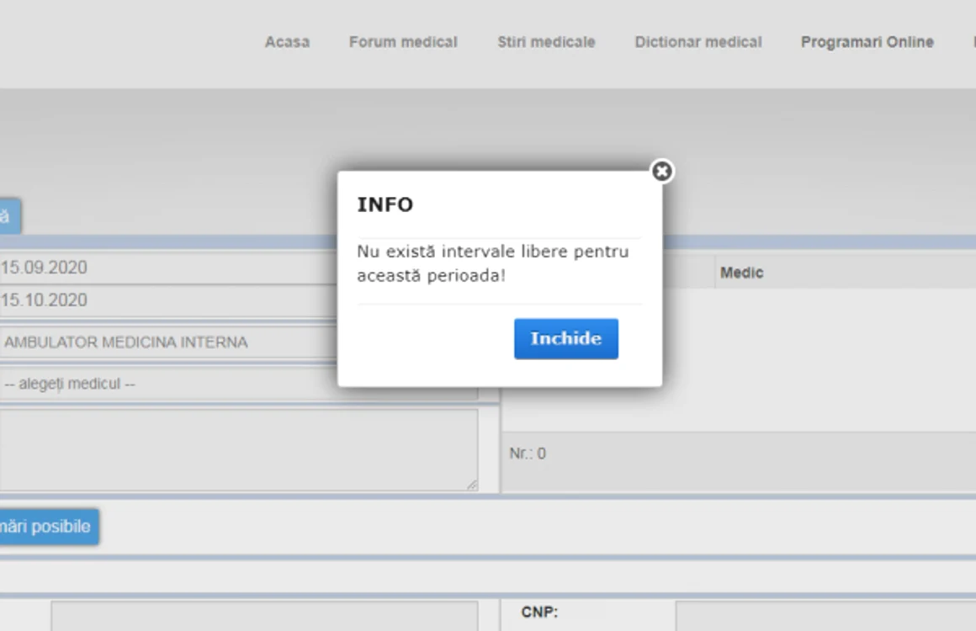Click the Inchide button
This screenshot has width=976, height=631.
[565, 338]
